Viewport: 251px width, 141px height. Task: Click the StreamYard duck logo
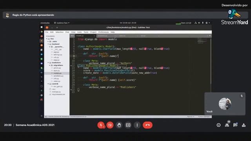pyautogui.click(x=235, y=14)
